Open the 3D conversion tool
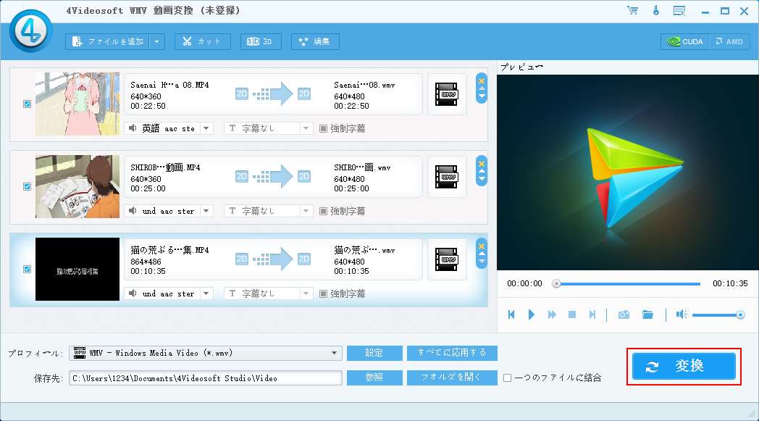The height and width of the screenshot is (421, 759). tap(260, 41)
